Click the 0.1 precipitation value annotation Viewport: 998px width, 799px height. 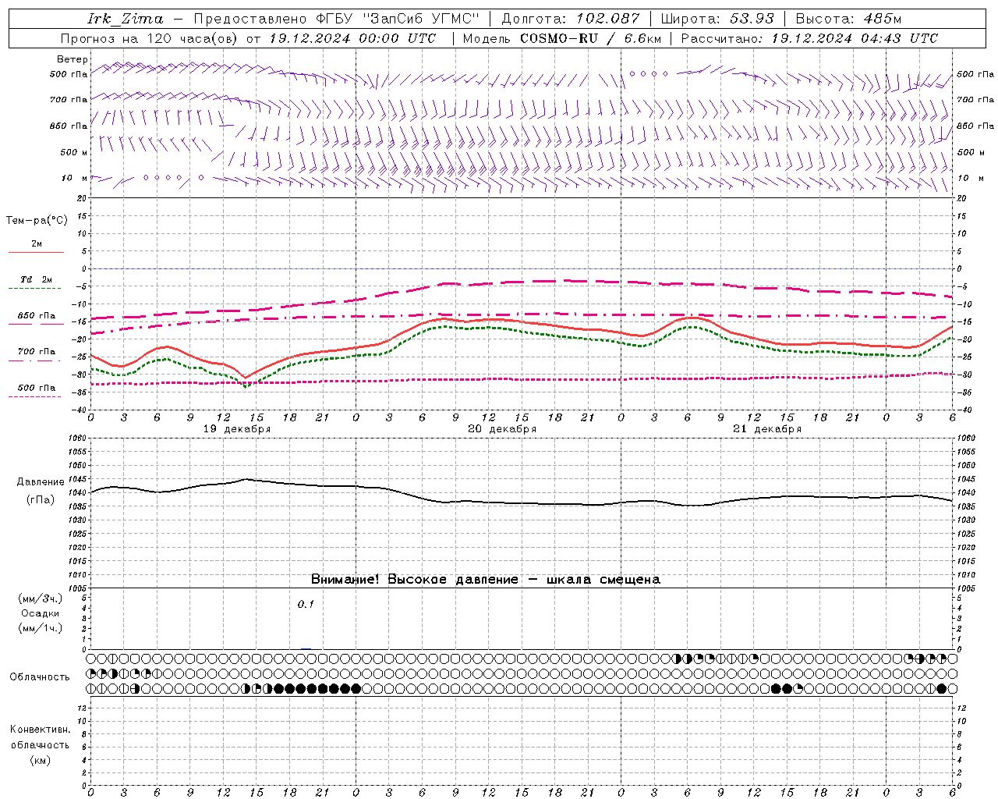[306, 604]
